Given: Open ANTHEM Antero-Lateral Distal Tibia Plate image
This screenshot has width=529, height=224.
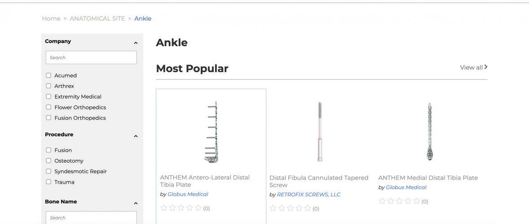Looking at the screenshot, I should pyautogui.click(x=211, y=132).
